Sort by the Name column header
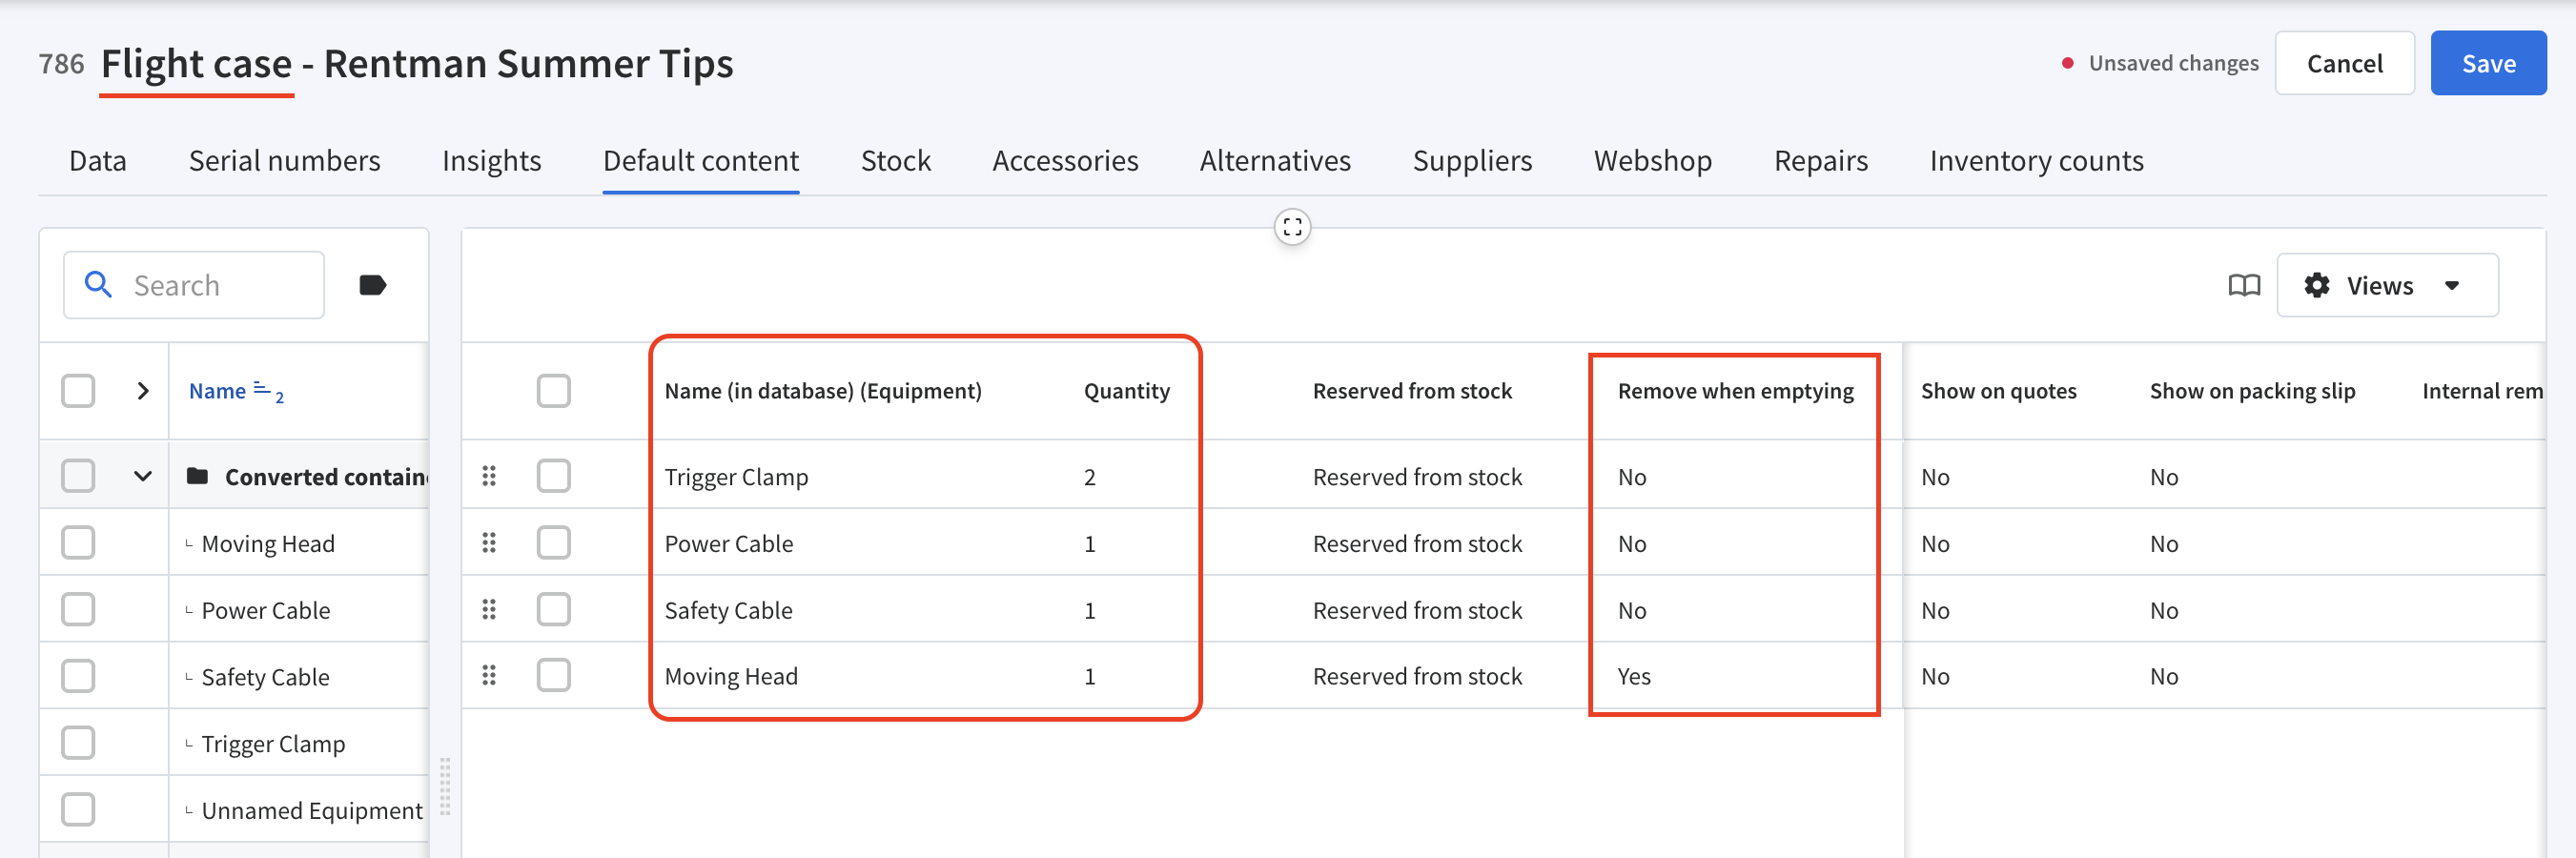Screen dimensions: 2576x858 point(217,391)
